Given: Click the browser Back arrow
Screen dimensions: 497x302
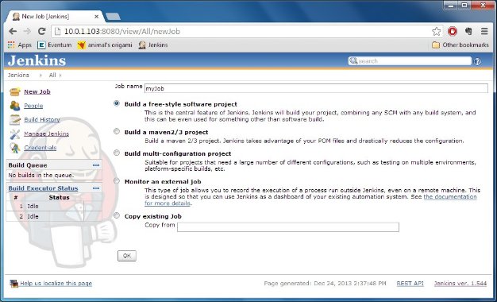Looking at the screenshot, I should (x=13, y=31).
